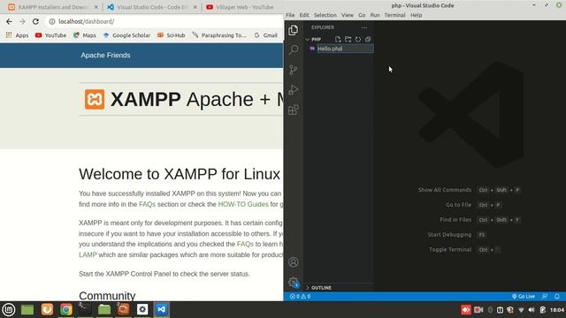566x318 pixels.
Task: Open Firefox from the taskbar
Action: tap(47, 309)
